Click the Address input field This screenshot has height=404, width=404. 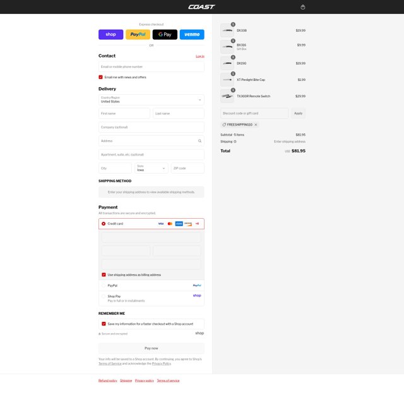(x=151, y=140)
